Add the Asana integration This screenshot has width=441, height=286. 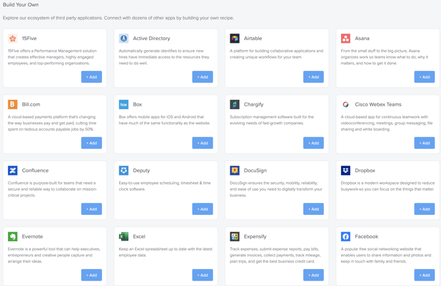(425, 77)
